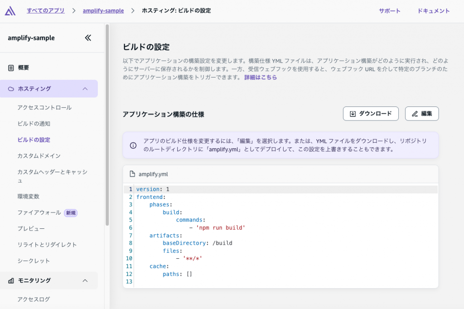Open the すべてのアプリ breadcrumb link
This screenshot has width=464, height=309.
click(45, 10)
